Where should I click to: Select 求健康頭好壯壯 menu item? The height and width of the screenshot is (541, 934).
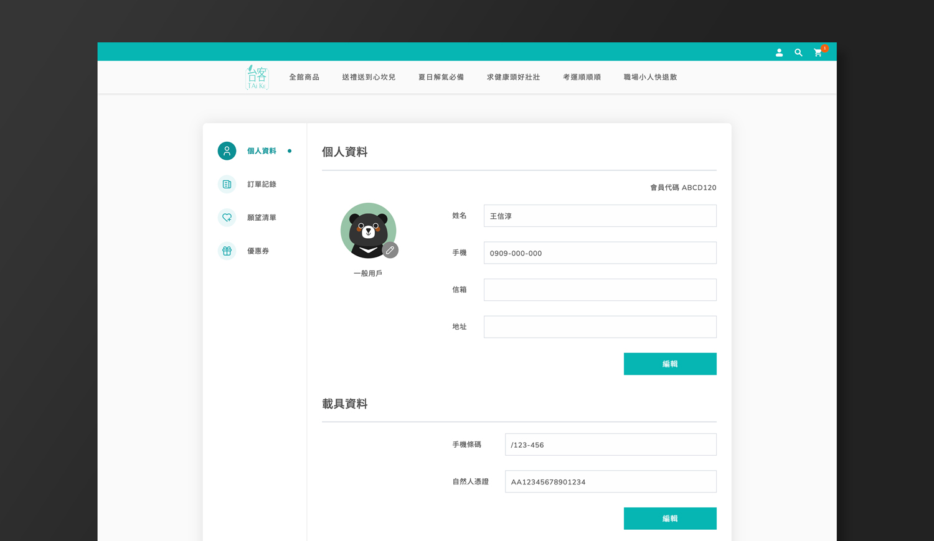point(513,77)
